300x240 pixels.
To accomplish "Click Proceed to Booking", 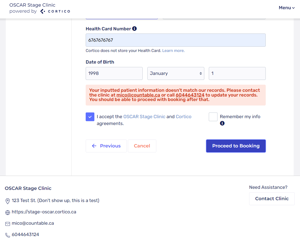I will (x=236, y=146).
